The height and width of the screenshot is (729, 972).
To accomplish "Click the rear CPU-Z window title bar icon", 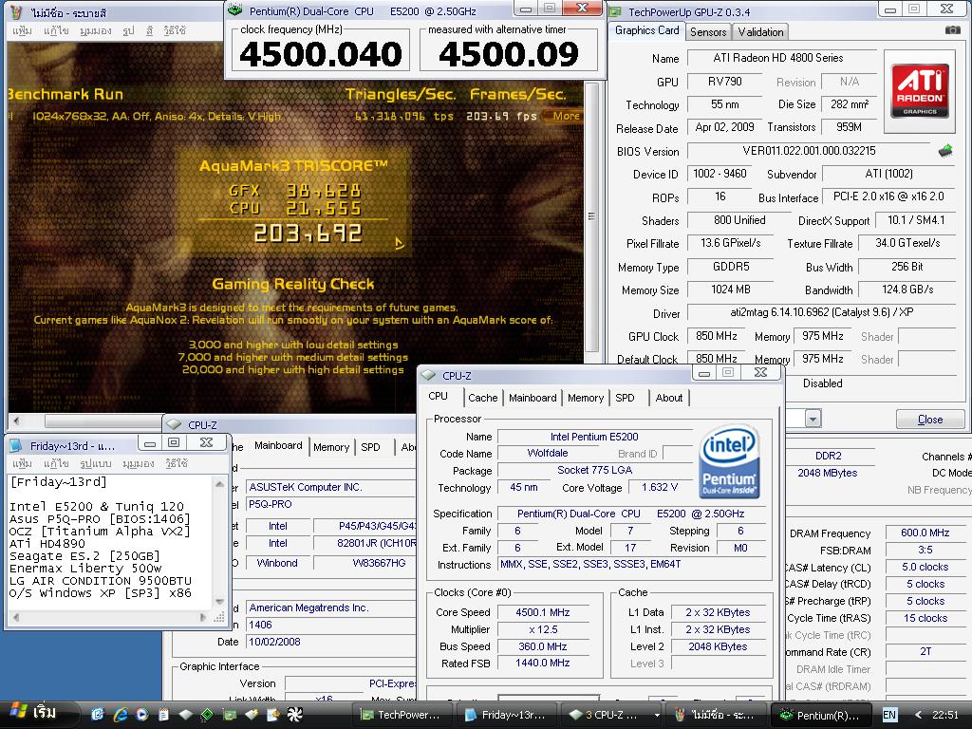I will click(175, 424).
